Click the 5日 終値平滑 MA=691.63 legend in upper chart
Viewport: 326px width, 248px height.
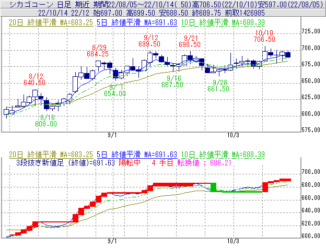coord(137,22)
